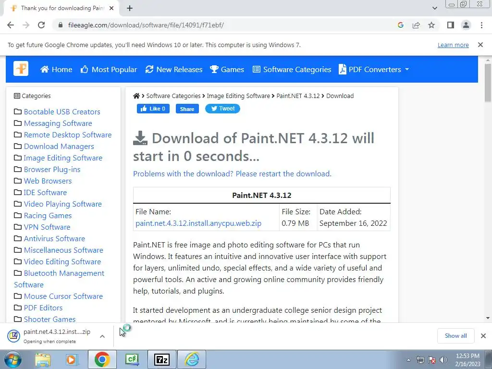Open a new browser tab

(x=130, y=8)
